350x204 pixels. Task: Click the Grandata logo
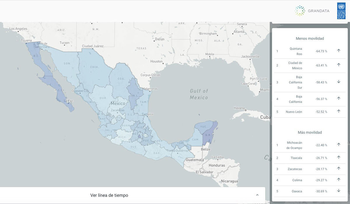312,11
